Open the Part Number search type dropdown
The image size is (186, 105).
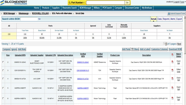pyautogui.click(x=78, y=3)
